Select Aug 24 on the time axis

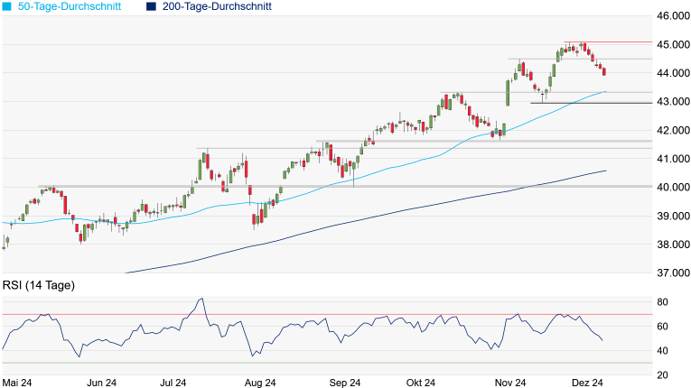(259, 383)
